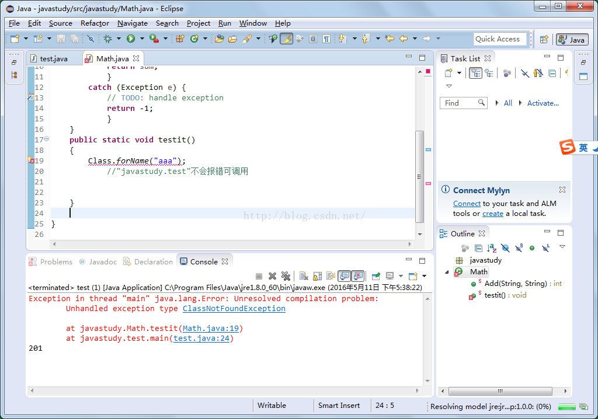The width and height of the screenshot is (598, 419).
Task: Switch to the Problems tab
Action: click(51, 261)
